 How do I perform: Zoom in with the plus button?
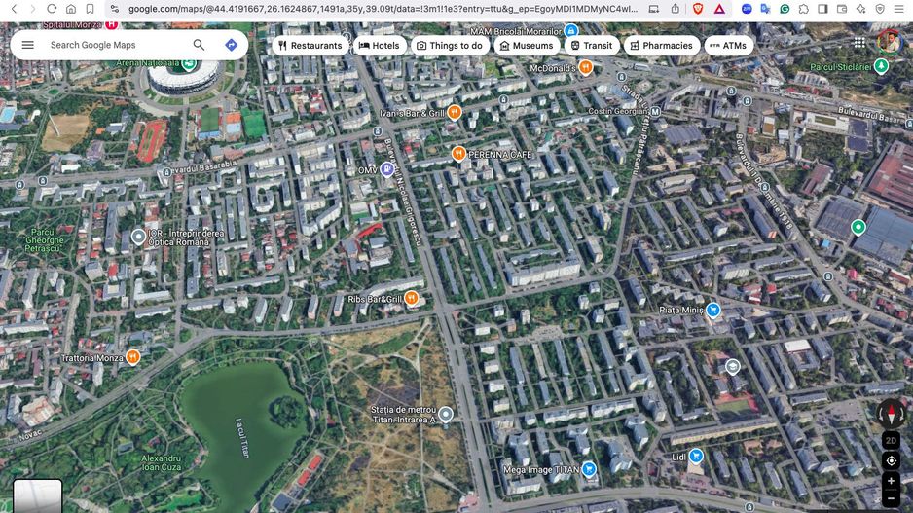[891, 481]
